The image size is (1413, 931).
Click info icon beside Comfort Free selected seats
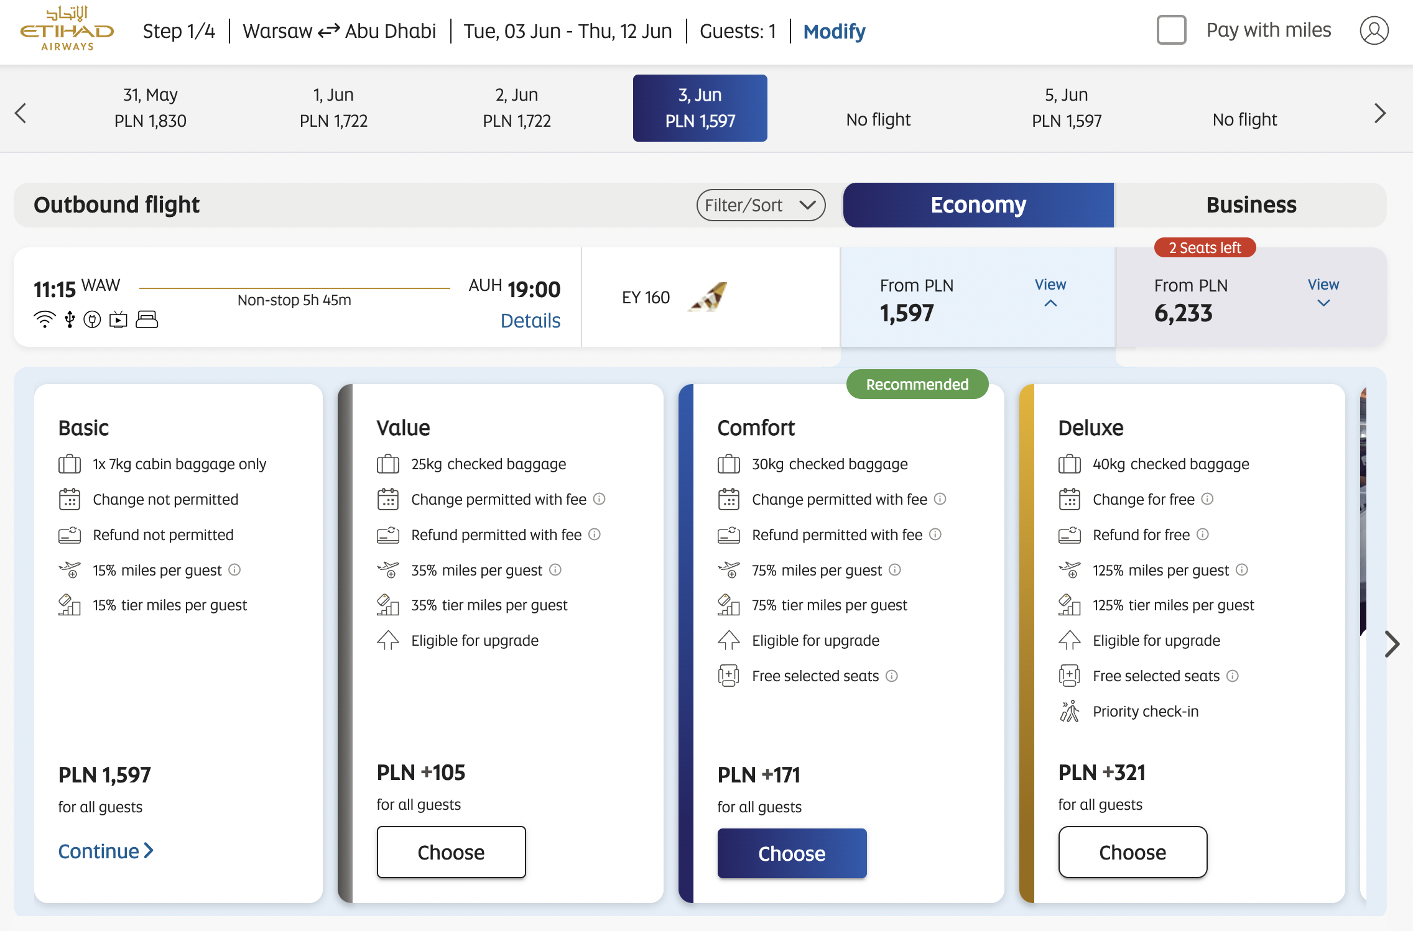click(892, 676)
